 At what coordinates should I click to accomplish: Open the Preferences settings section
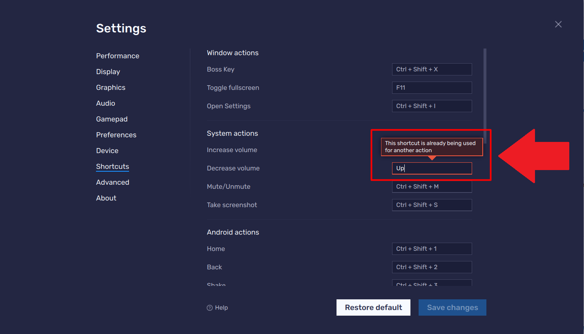coord(116,135)
